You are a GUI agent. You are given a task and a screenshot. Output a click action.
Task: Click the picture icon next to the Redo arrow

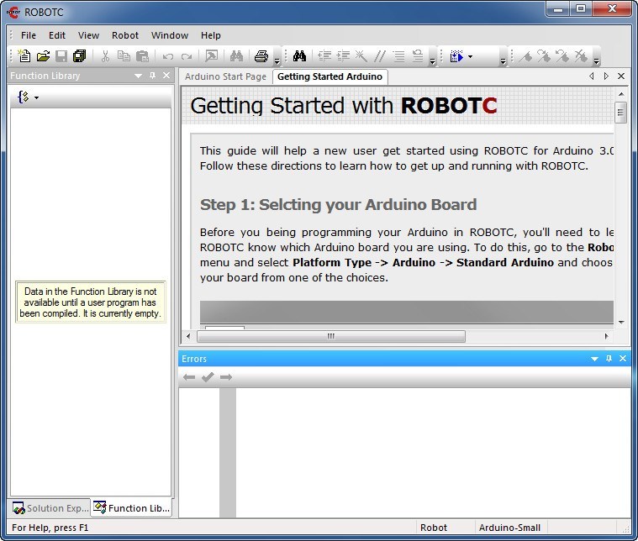211,56
